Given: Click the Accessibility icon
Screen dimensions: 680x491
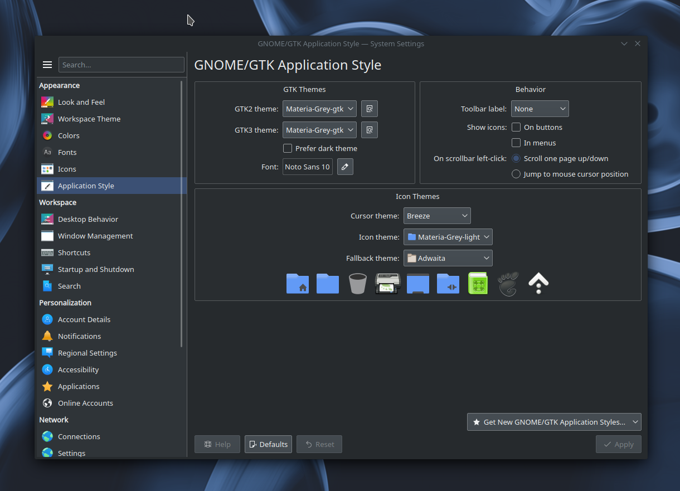Looking at the screenshot, I should point(47,370).
